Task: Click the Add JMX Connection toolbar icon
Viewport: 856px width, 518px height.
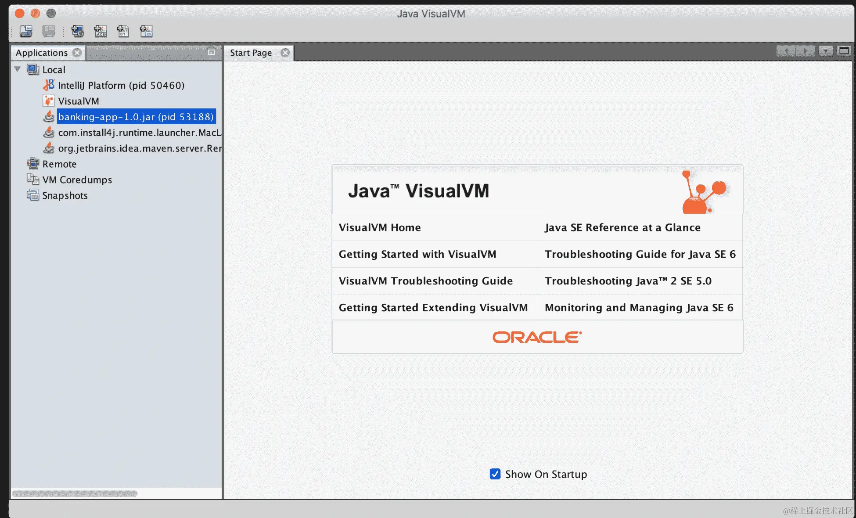Action: point(101,31)
